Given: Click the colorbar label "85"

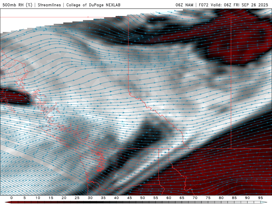Looking at the screenshot, I should pyautogui.click(x=234, y=198).
